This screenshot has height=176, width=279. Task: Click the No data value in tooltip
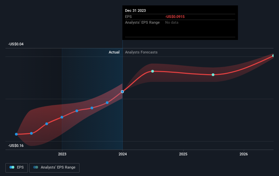pos(172,23)
